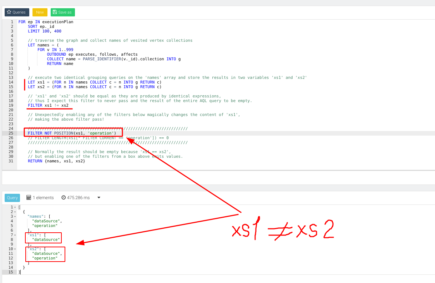Create a new query with the New button
435x283 pixels.
click(40, 12)
